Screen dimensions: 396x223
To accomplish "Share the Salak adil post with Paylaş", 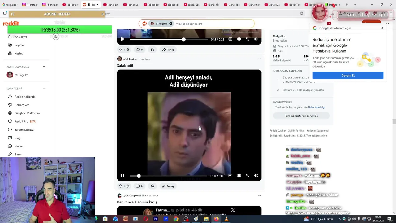I will tap(168, 186).
